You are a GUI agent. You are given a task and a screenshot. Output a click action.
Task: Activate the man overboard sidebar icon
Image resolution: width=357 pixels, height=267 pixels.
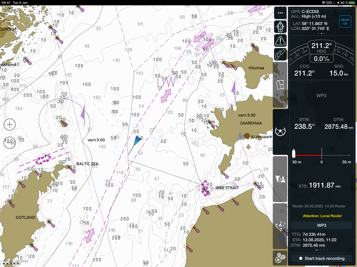tap(280, 226)
